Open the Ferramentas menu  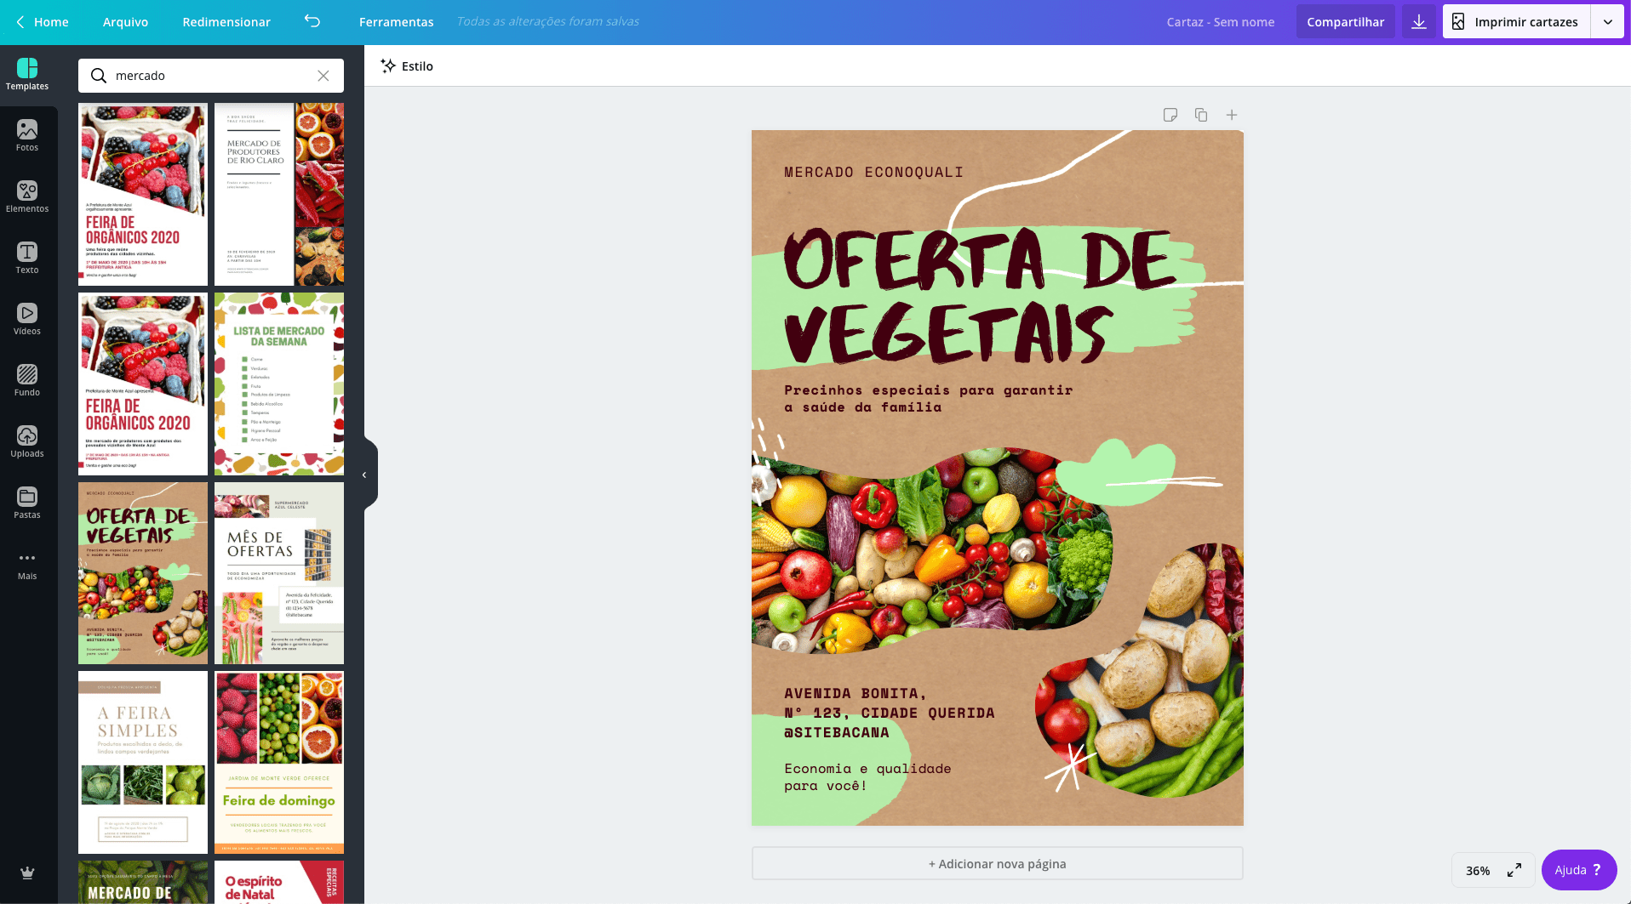[397, 22]
